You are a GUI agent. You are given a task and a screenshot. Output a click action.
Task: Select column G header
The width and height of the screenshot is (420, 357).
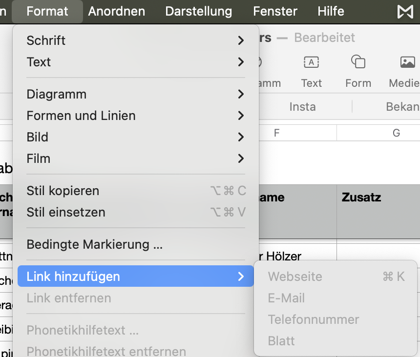pyautogui.click(x=396, y=133)
